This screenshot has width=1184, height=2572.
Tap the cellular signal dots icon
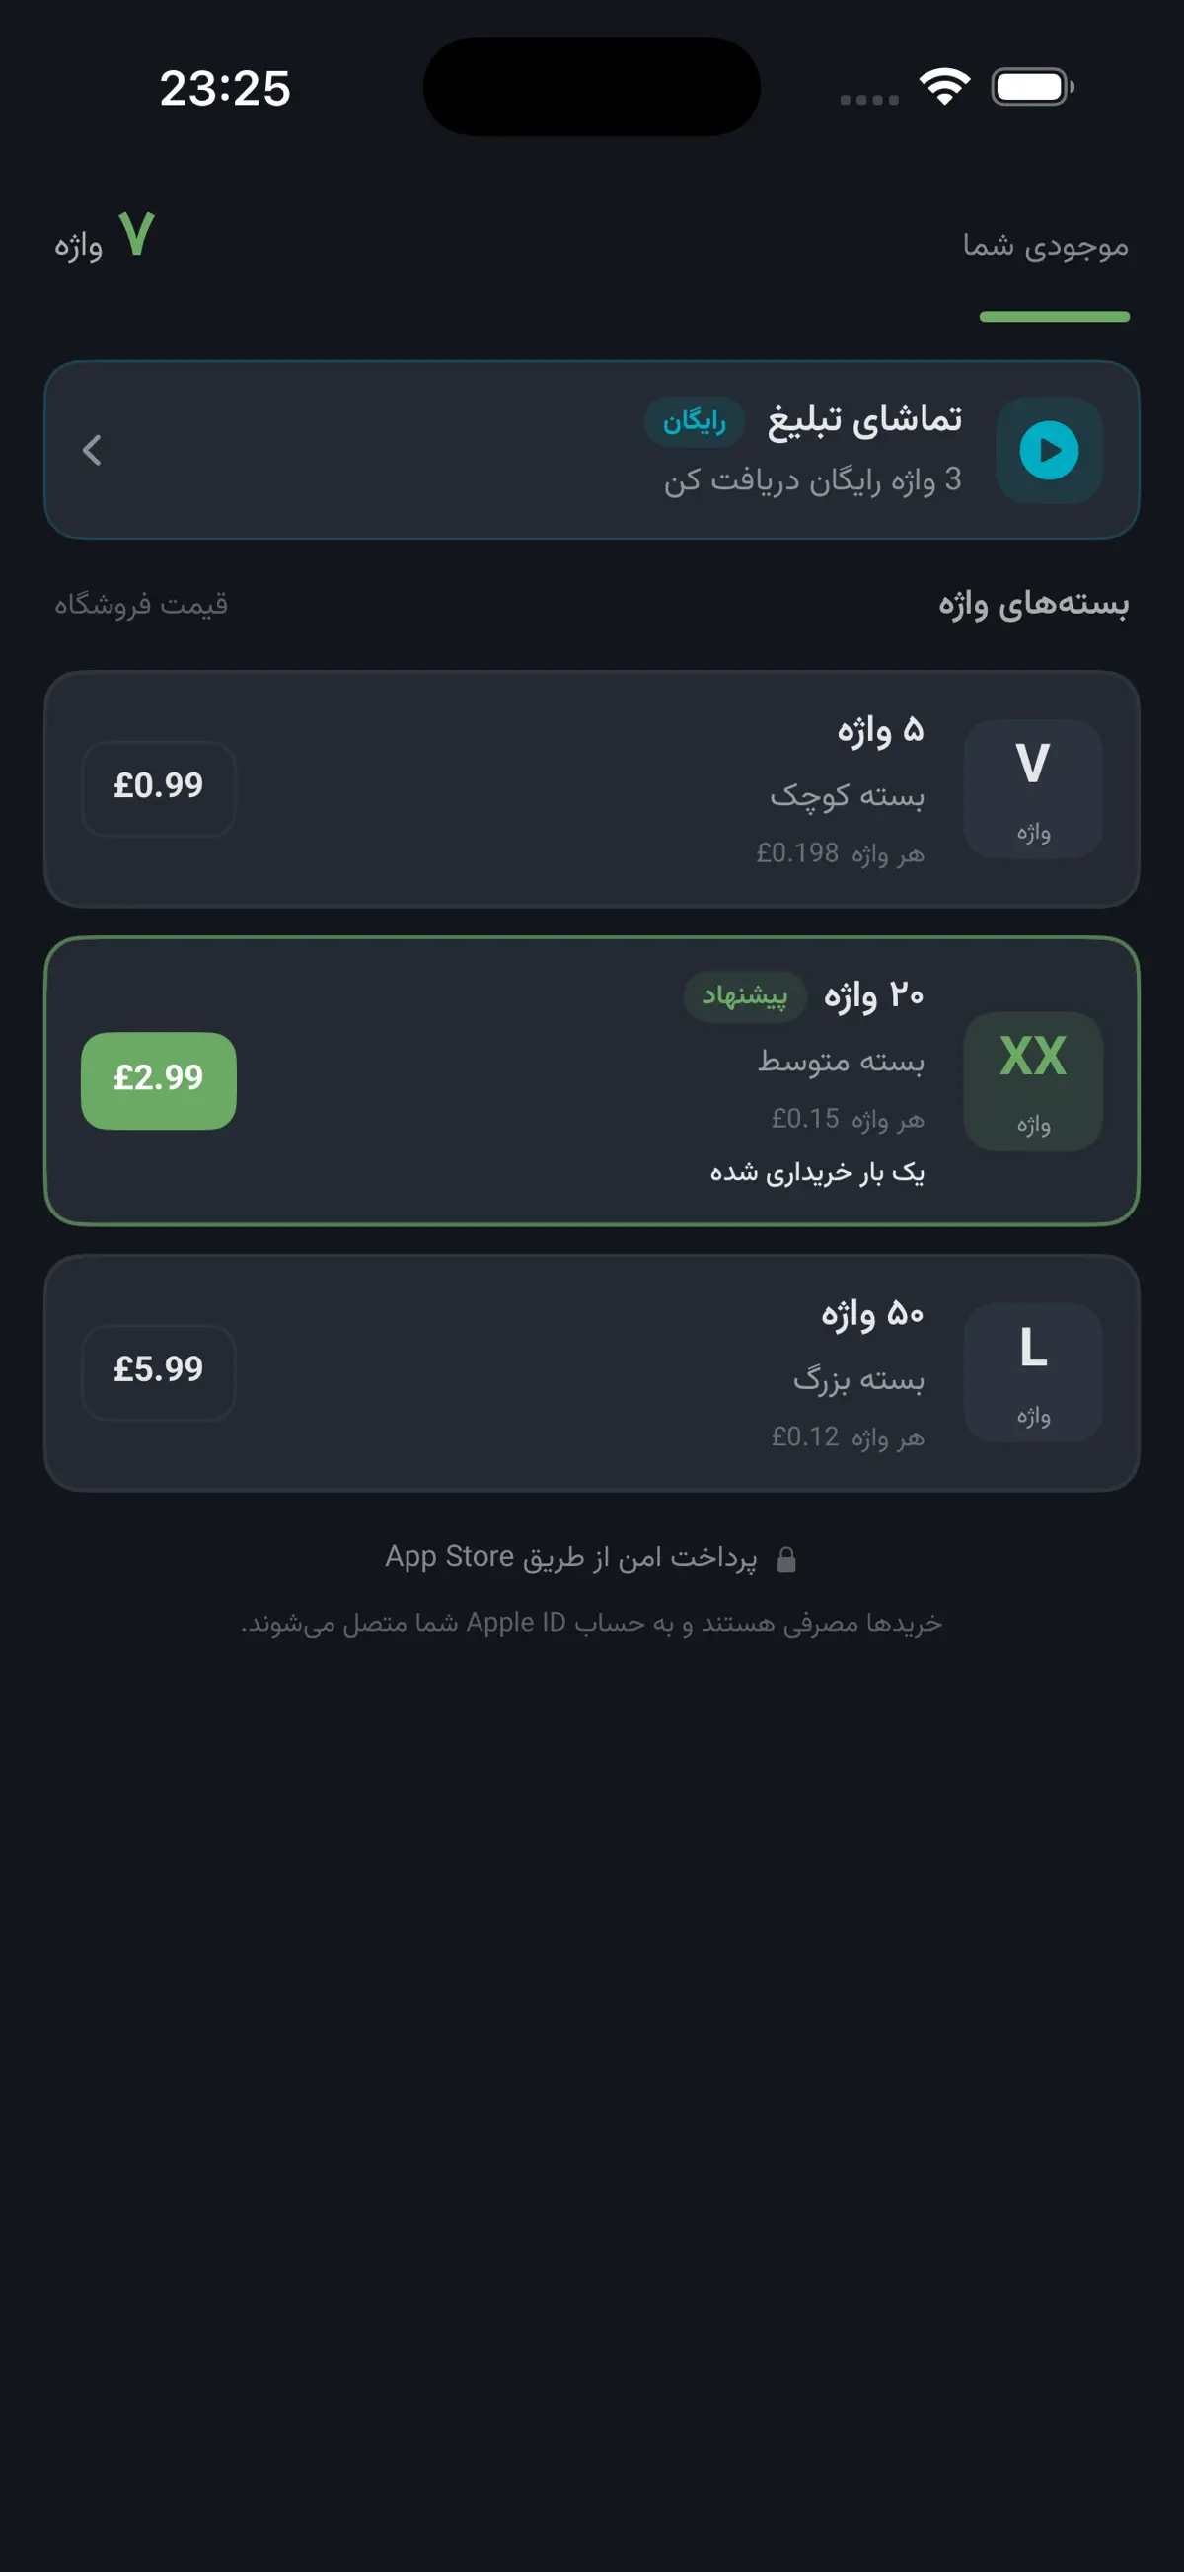(869, 99)
